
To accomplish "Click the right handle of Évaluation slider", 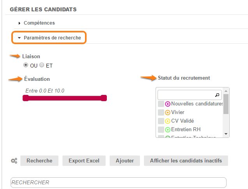I will (x=104, y=98).
